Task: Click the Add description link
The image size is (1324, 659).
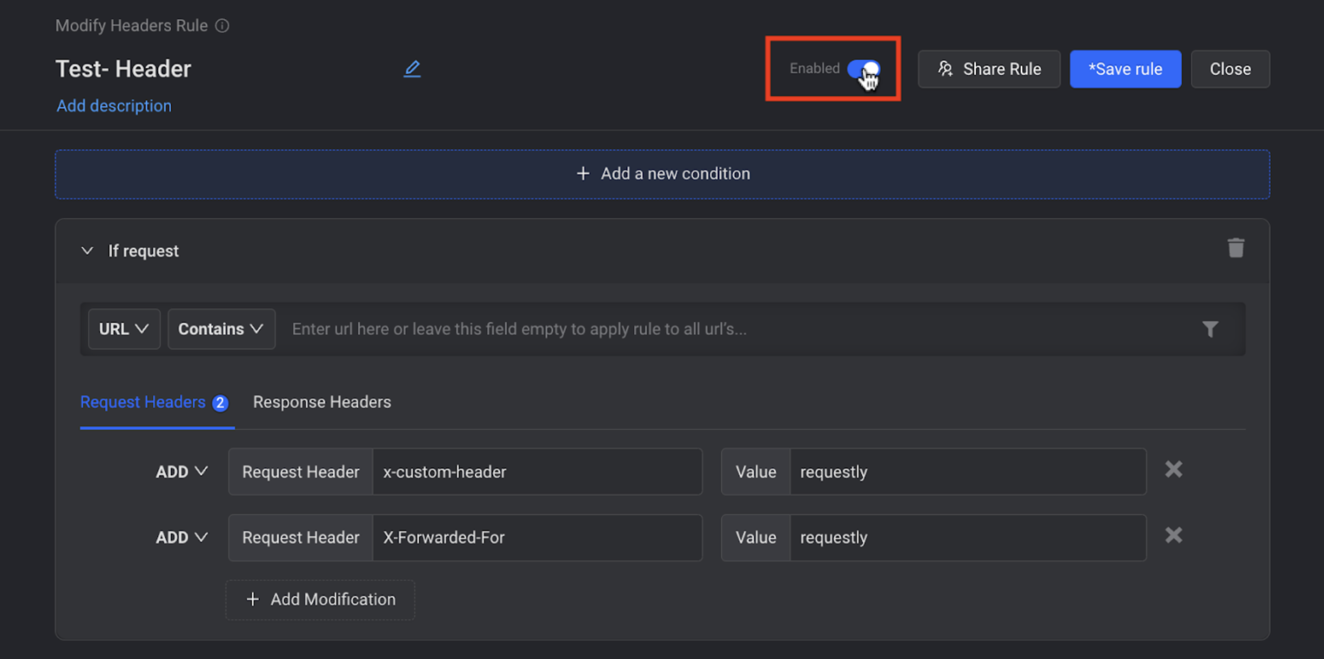Action: click(114, 106)
